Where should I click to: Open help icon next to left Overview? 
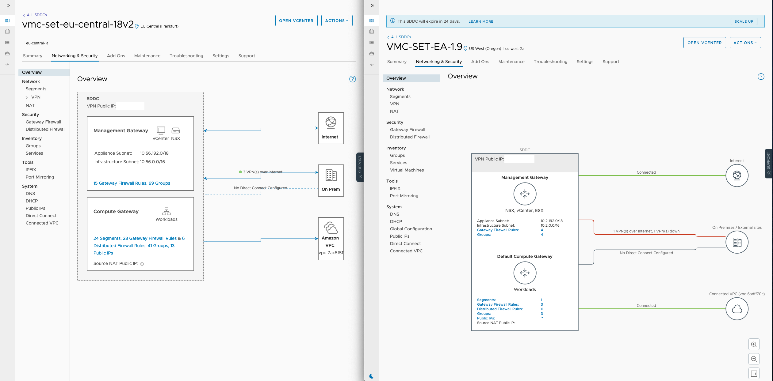(x=353, y=79)
